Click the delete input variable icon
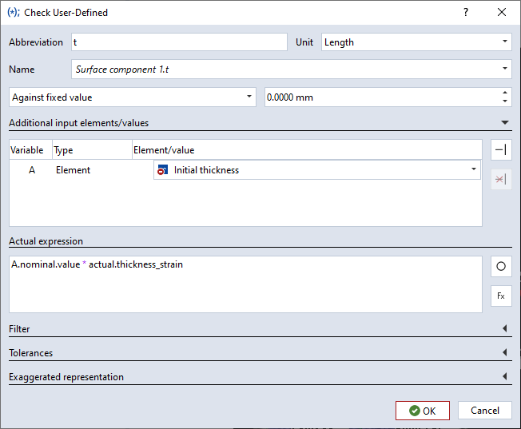521x429 pixels. [x=501, y=179]
